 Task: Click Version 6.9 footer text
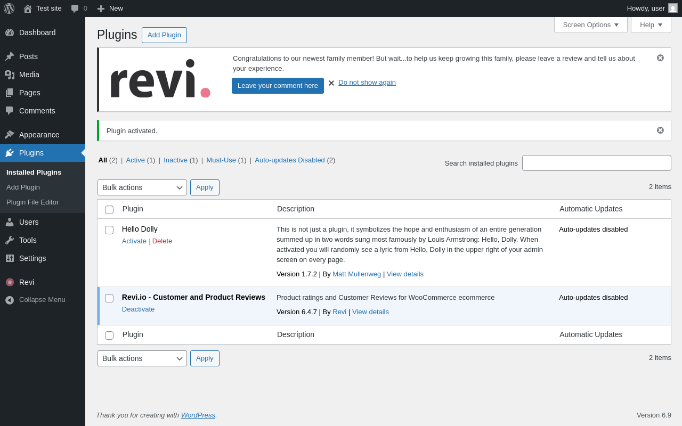(x=654, y=415)
